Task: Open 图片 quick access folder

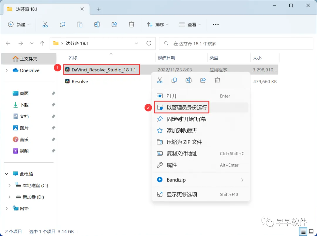Action: click(24, 128)
